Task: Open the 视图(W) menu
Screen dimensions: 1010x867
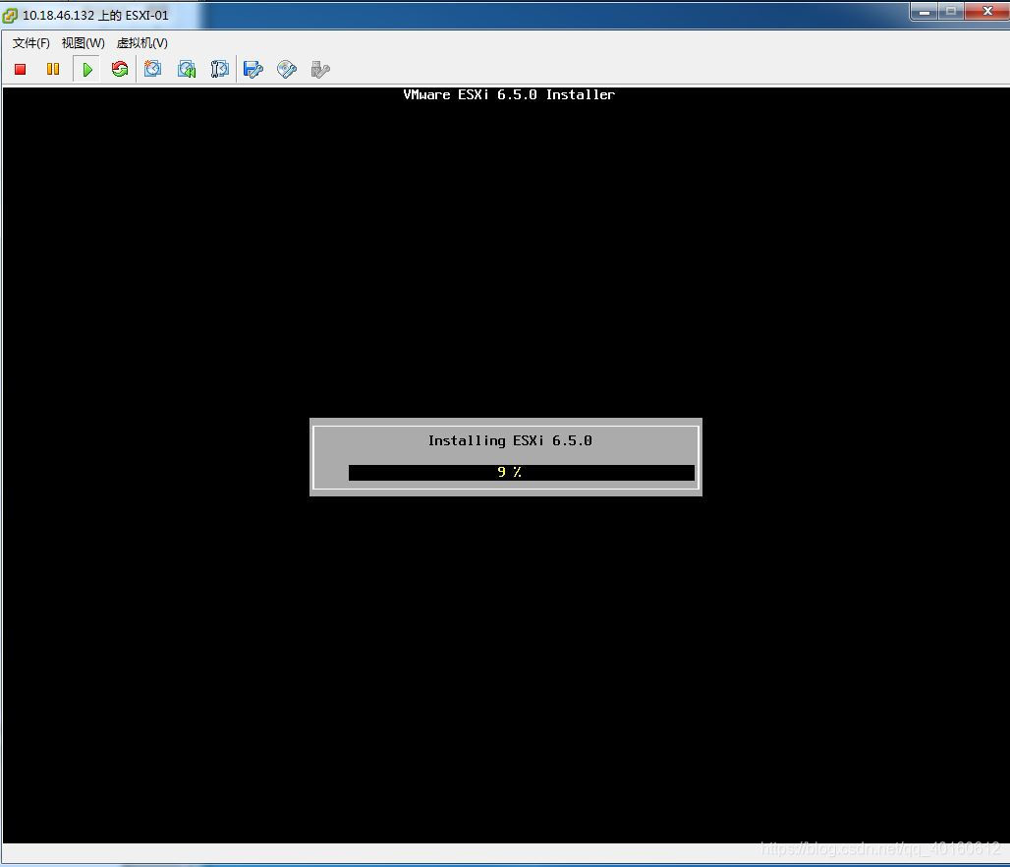Action: click(84, 42)
